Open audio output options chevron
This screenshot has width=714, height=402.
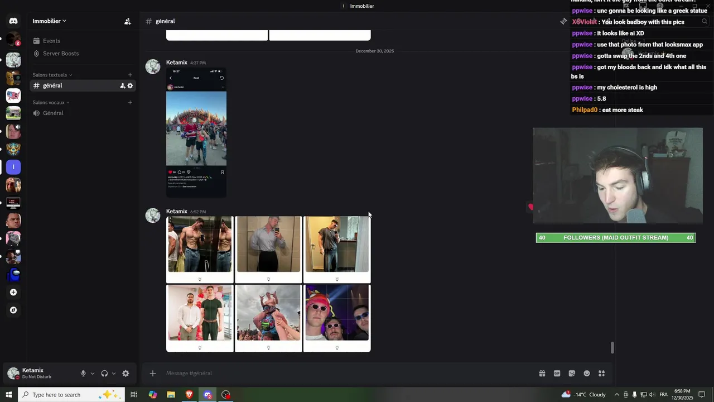point(114,374)
